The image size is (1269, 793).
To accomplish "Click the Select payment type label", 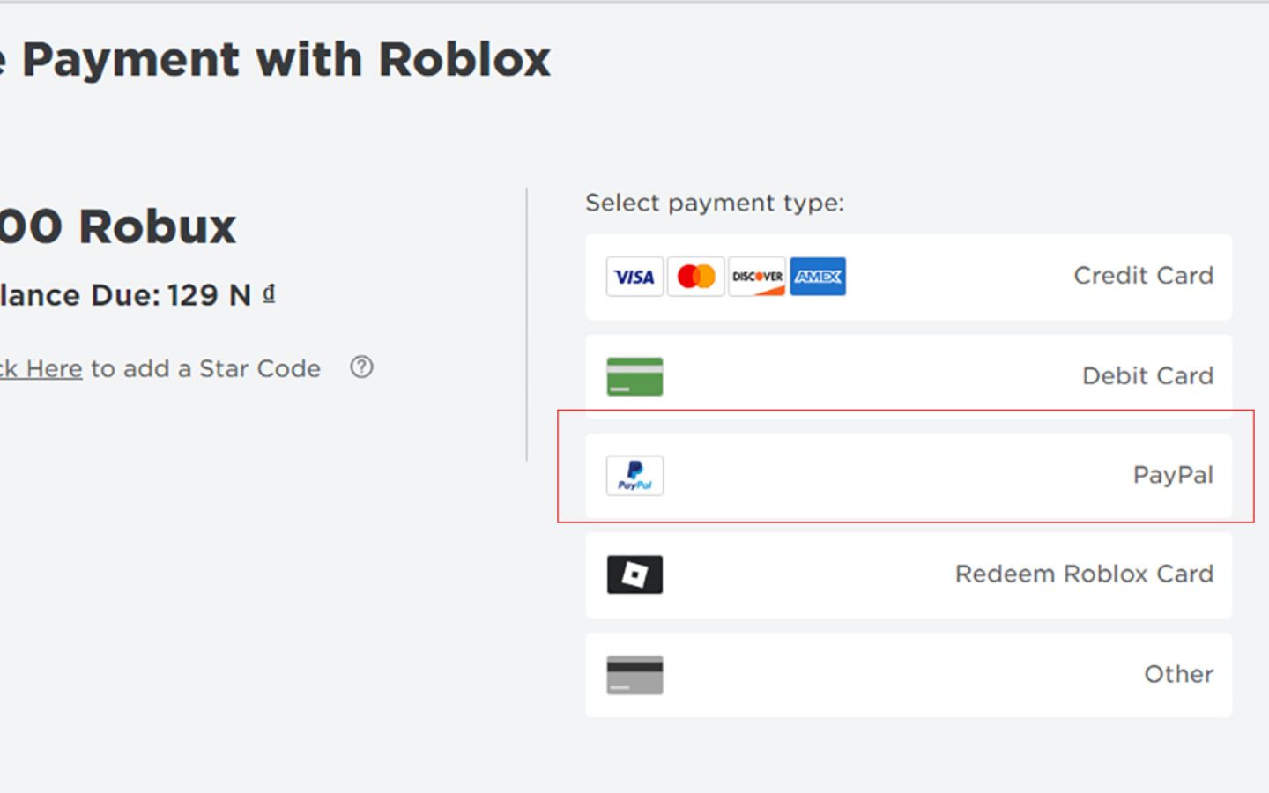I will click(x=715, y=202).
